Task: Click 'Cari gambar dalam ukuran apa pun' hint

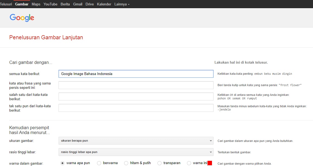Action: [x=255, y=141]
